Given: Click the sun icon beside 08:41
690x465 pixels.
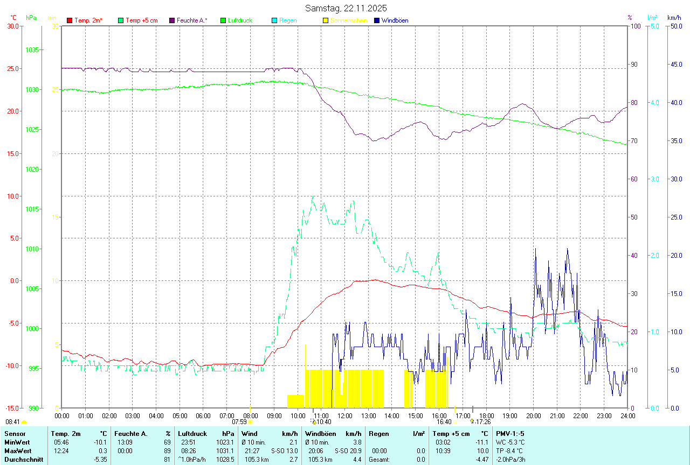Looking at the screenshot, I should [24, 422].
